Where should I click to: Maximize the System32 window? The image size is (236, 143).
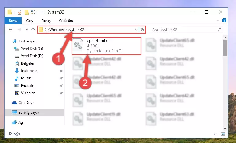point(207,12)
